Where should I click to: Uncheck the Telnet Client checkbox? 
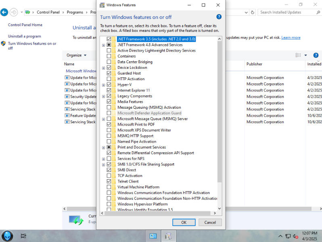click(x=109, y=181)
